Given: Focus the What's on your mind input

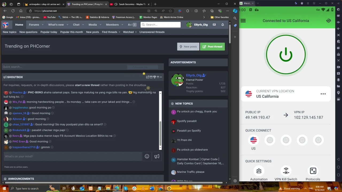Looking at the screenshot, I should pos(73,156).
